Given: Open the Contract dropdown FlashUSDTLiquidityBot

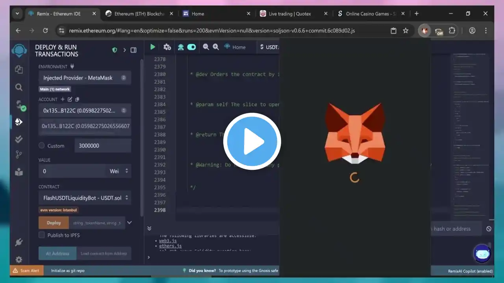Looking at the screenshot, I should (x=85, y=198).
